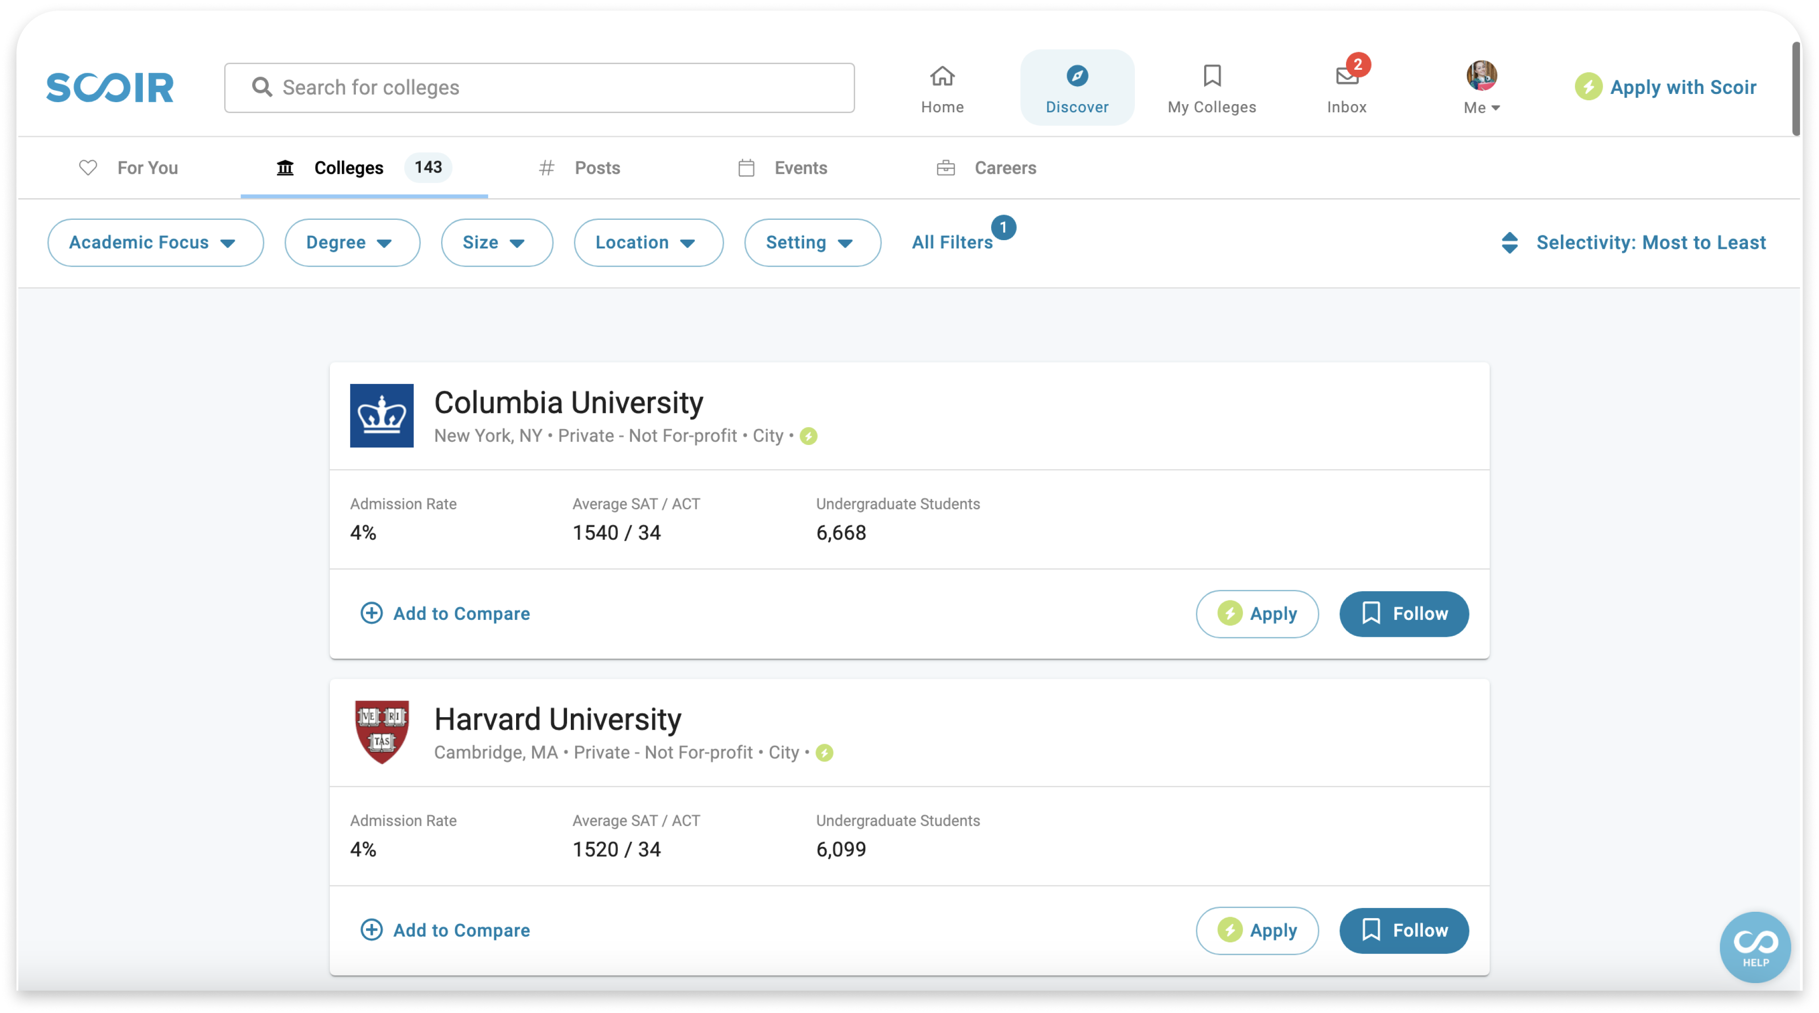Click Apply button for Columbia University

(x=1257, y=613)
